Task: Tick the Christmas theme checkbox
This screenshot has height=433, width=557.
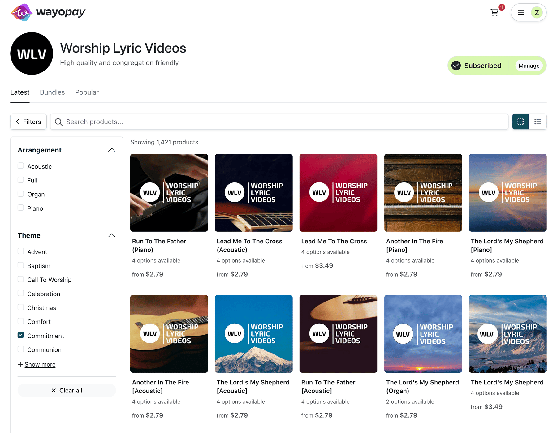Action: pyautogui.click(x=21, y=307)
